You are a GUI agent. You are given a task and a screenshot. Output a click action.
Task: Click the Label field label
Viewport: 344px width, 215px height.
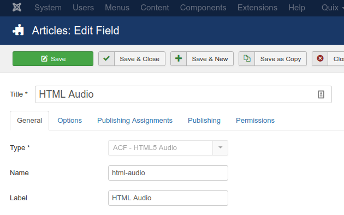click(x=19, y=198)
